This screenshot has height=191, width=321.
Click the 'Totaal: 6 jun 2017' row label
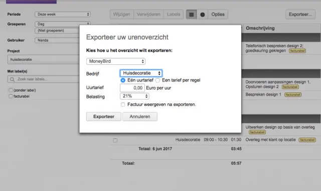[155, 149]
